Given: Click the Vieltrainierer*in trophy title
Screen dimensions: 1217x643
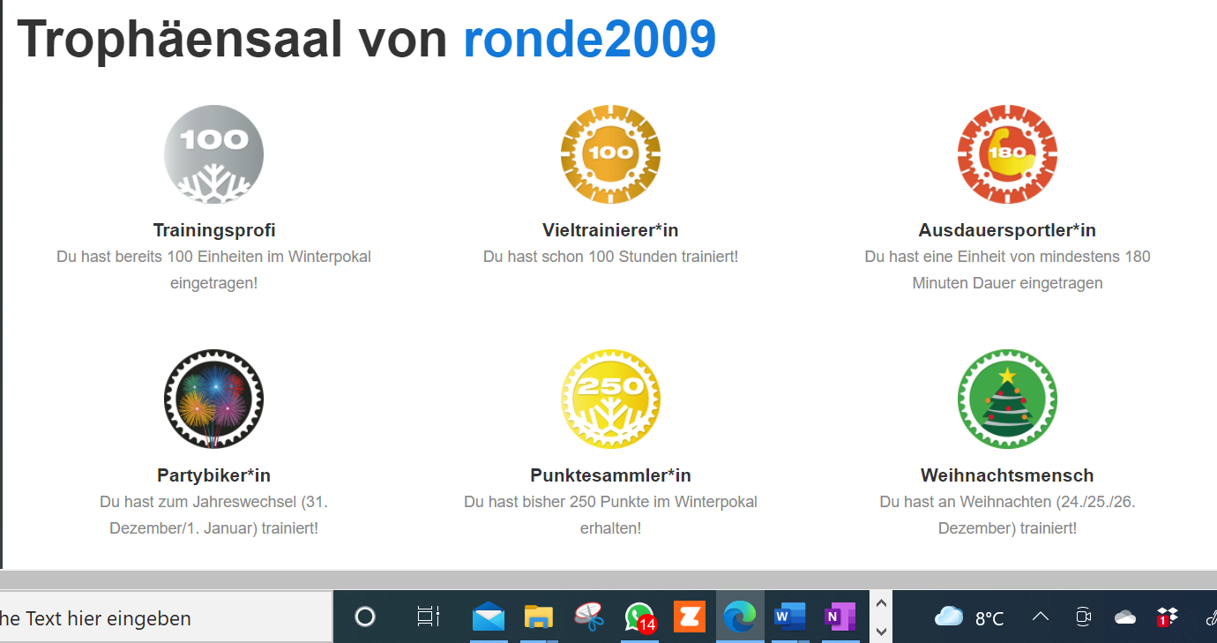Looking at the screenshot, I should click(610, 230).
